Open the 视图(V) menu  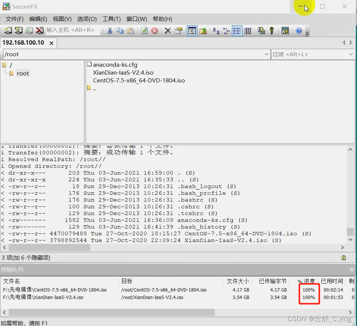(x=62, y=19)
